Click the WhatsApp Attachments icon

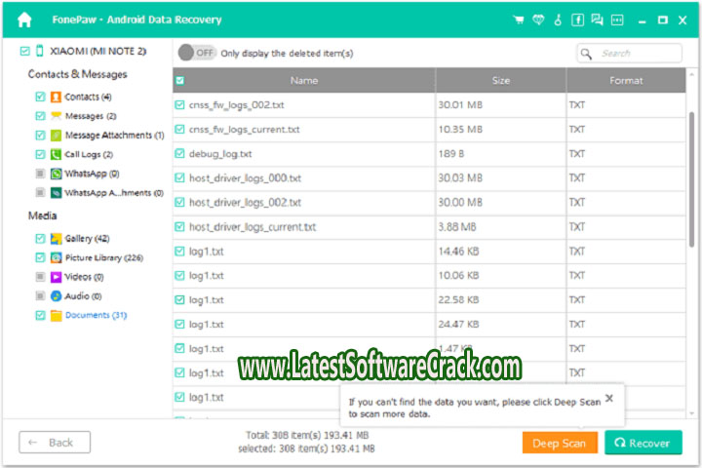tap(56, 193)
